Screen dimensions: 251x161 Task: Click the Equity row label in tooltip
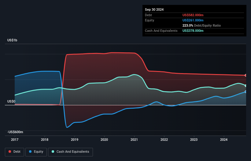point(149,20)
